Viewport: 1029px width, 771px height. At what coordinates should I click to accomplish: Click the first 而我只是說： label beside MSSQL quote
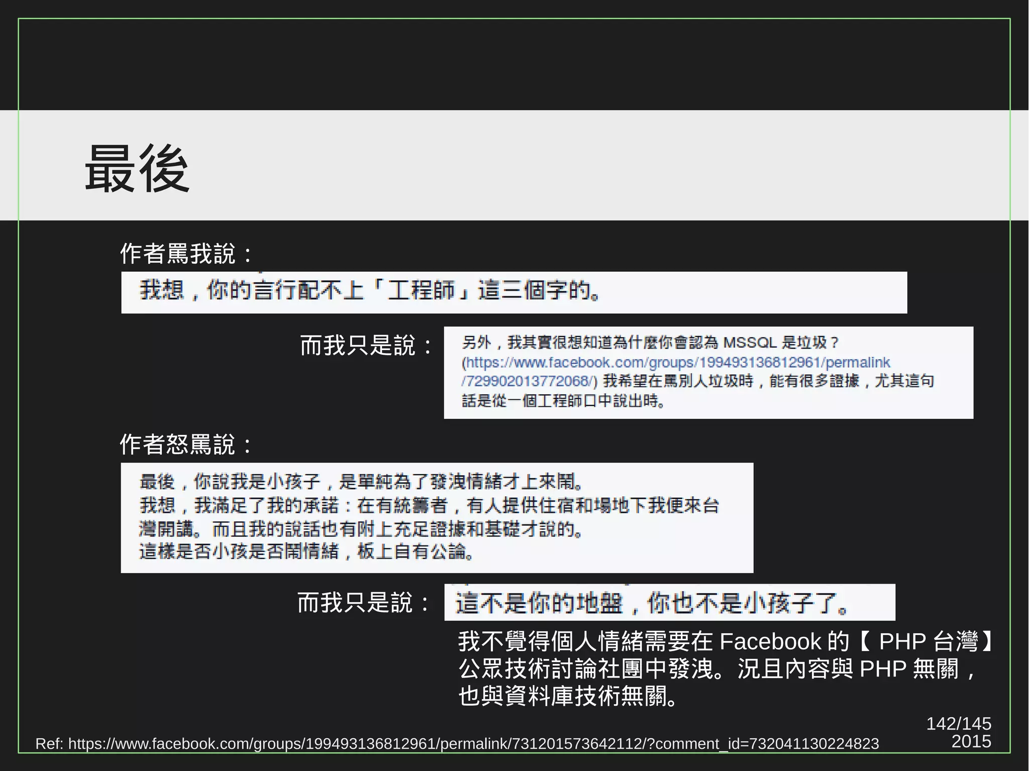click(x=367, y=346)
